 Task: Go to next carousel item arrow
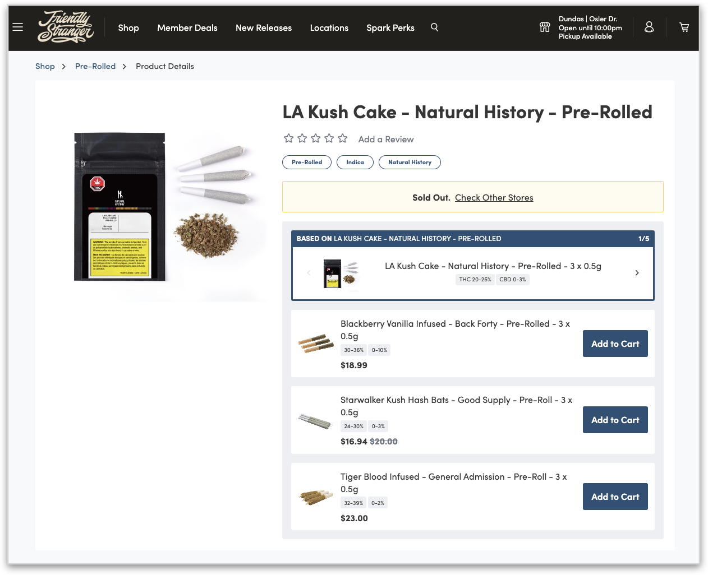pos(637,273)
